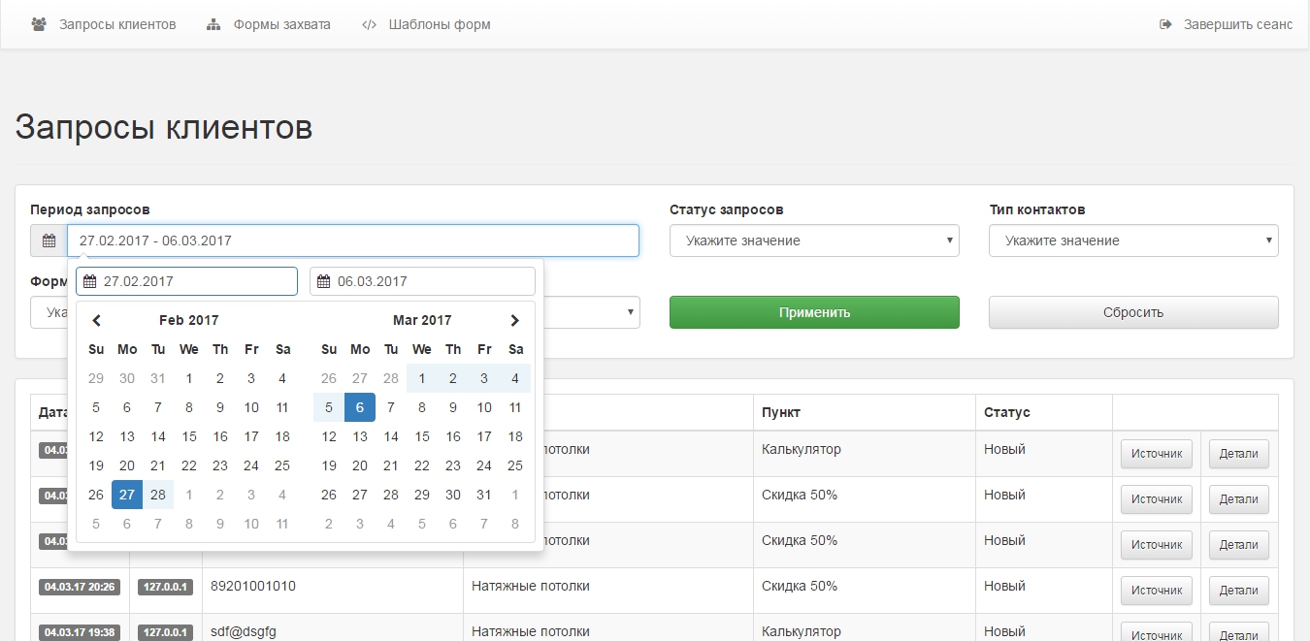The width and height of the screenshot is (1310, 641).
Task: Click the code icon for Шаблоны форм
Action: pos(369,24)
